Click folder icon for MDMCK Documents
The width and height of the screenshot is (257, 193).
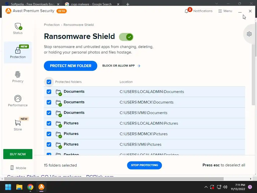click(x=58, y=103)
